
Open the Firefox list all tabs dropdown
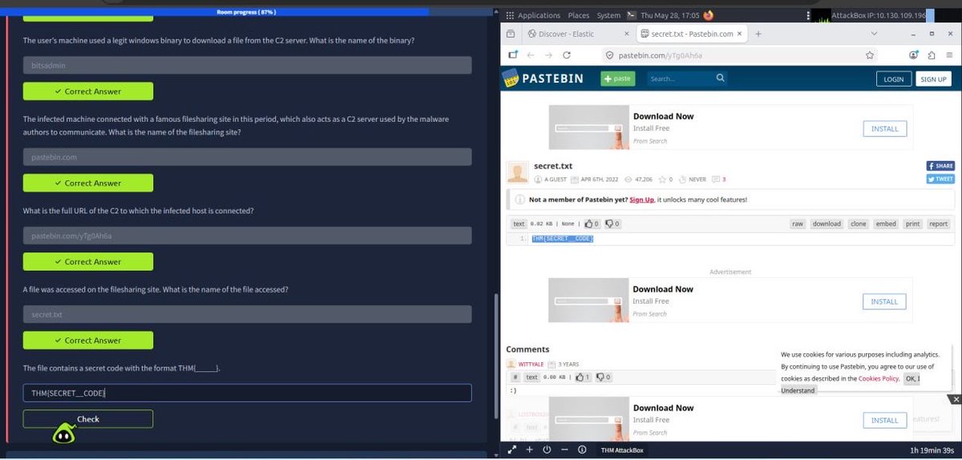[874, 34]
